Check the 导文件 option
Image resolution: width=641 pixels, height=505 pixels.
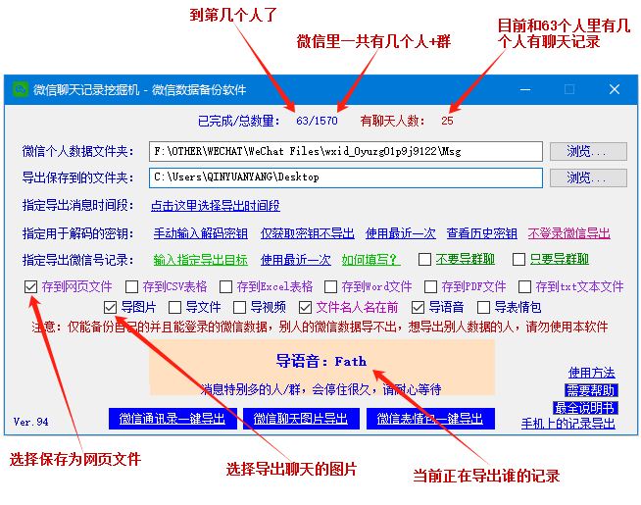tap(175, 307)
